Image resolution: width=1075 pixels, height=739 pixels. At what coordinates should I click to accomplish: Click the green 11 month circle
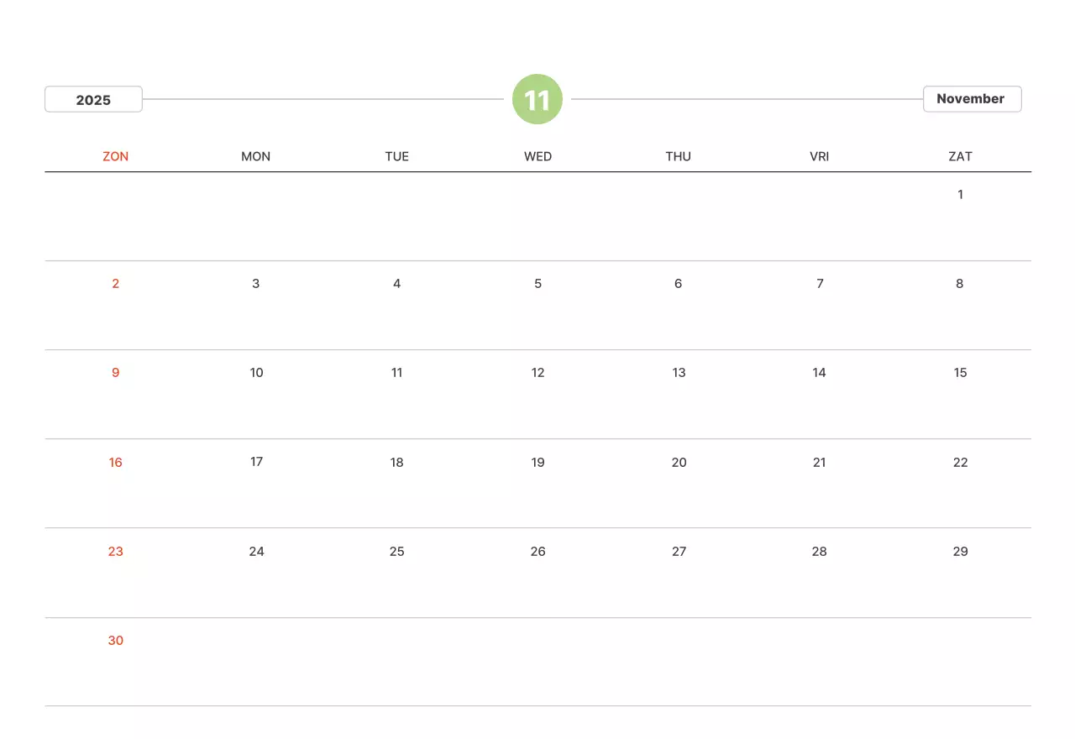click(537, 100)
